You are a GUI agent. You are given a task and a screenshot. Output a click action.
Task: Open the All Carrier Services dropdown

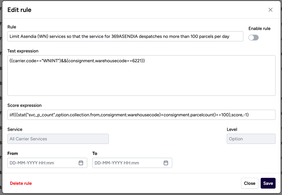[58, 139]
